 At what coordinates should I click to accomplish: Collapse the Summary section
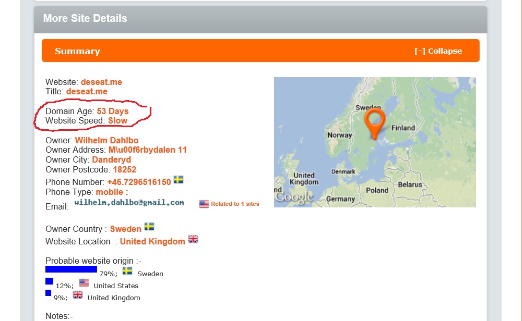pyautogui.click(x=438, y=51)
